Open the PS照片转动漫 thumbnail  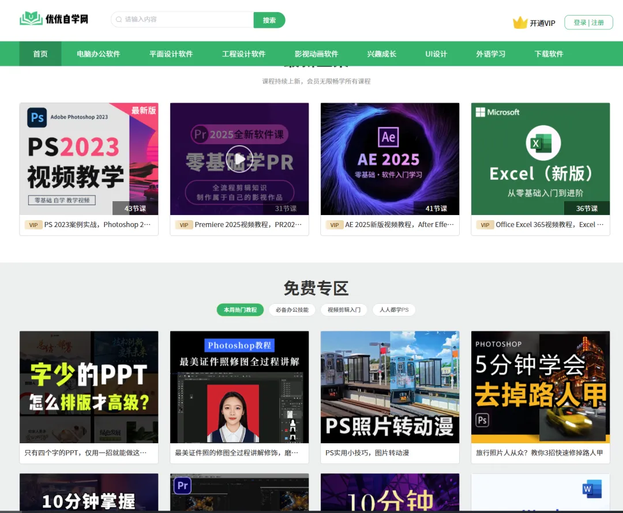390,387
